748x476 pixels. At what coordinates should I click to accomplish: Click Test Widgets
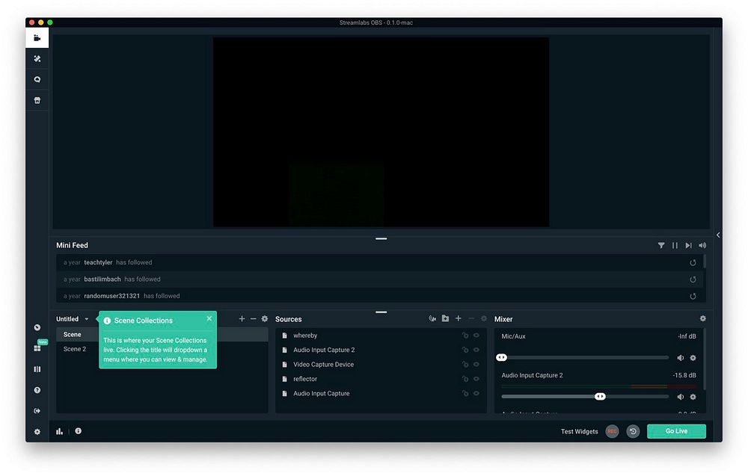[x=579, y=432]
